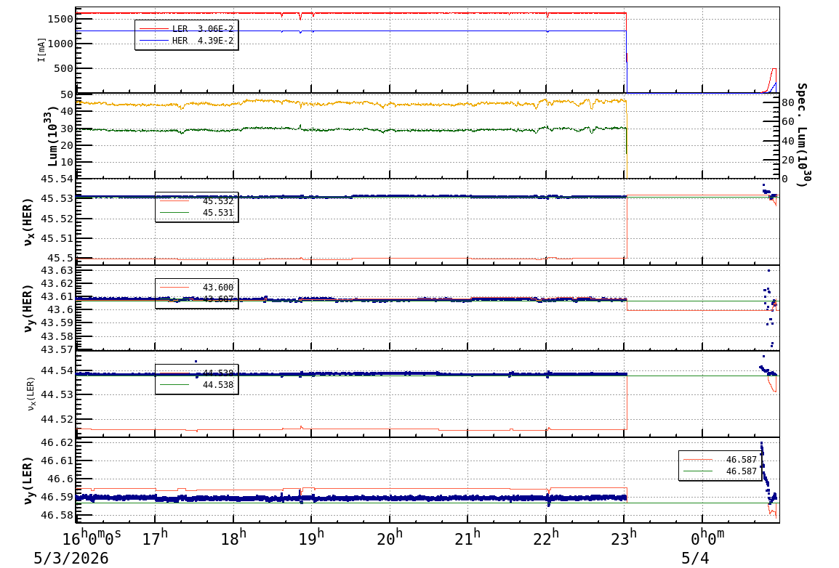Click the 45.54 axis tick
Image resolution: width=839 pixels, height=568 pixels.
(x=57, y=179)
